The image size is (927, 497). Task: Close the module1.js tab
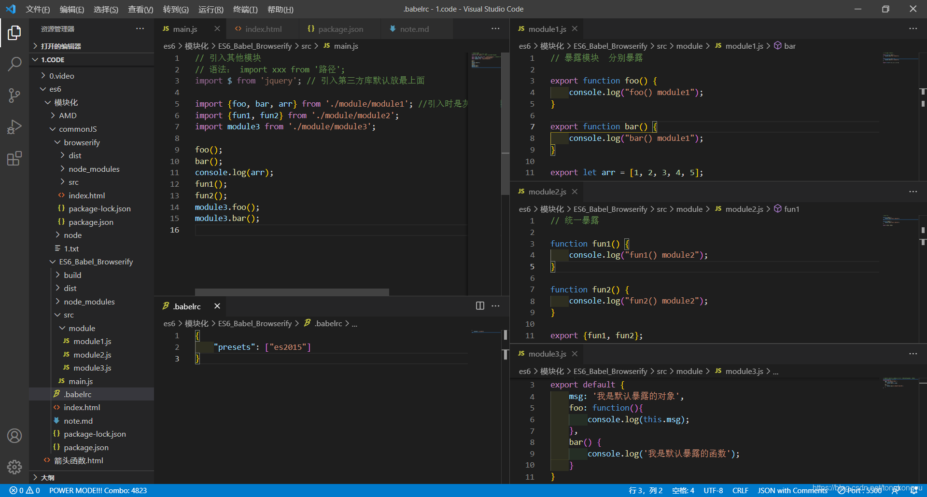coord(575,29)
